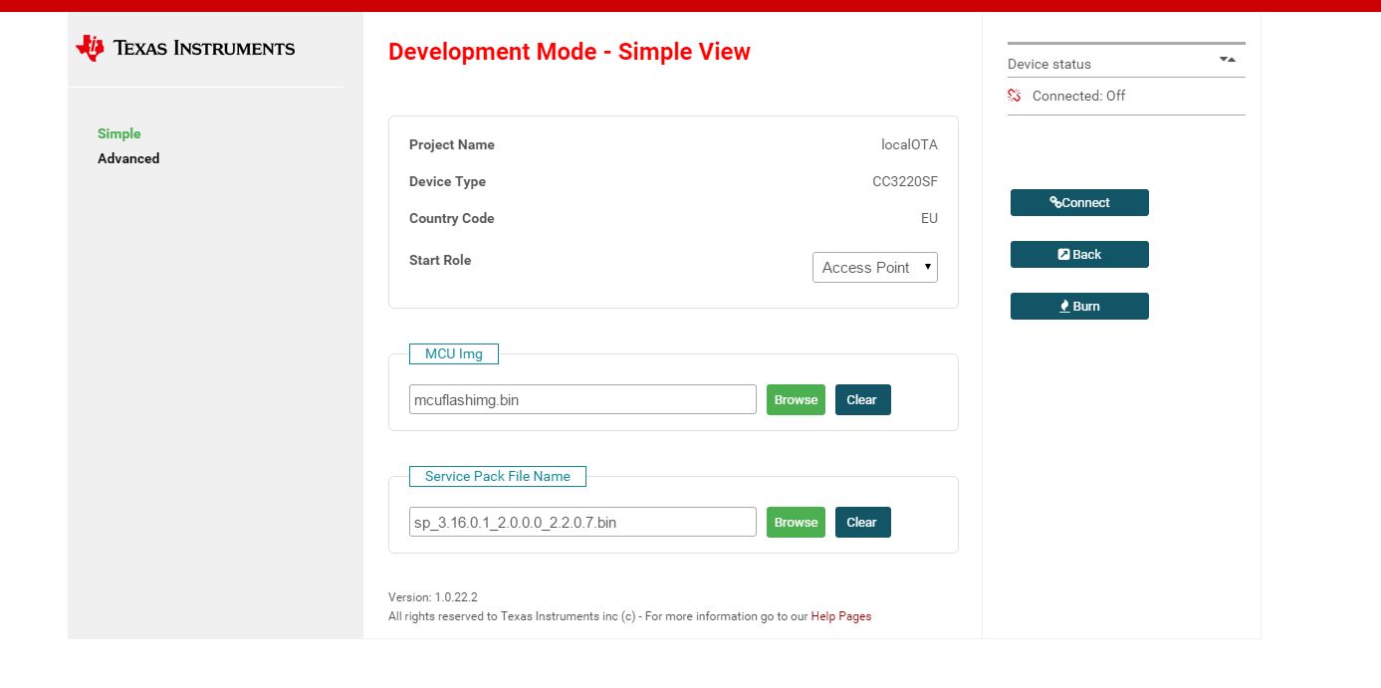The width and height of the screenshot is (1381, 688).
Task: Click the MCU Img section label
Action: pos(454,353)
